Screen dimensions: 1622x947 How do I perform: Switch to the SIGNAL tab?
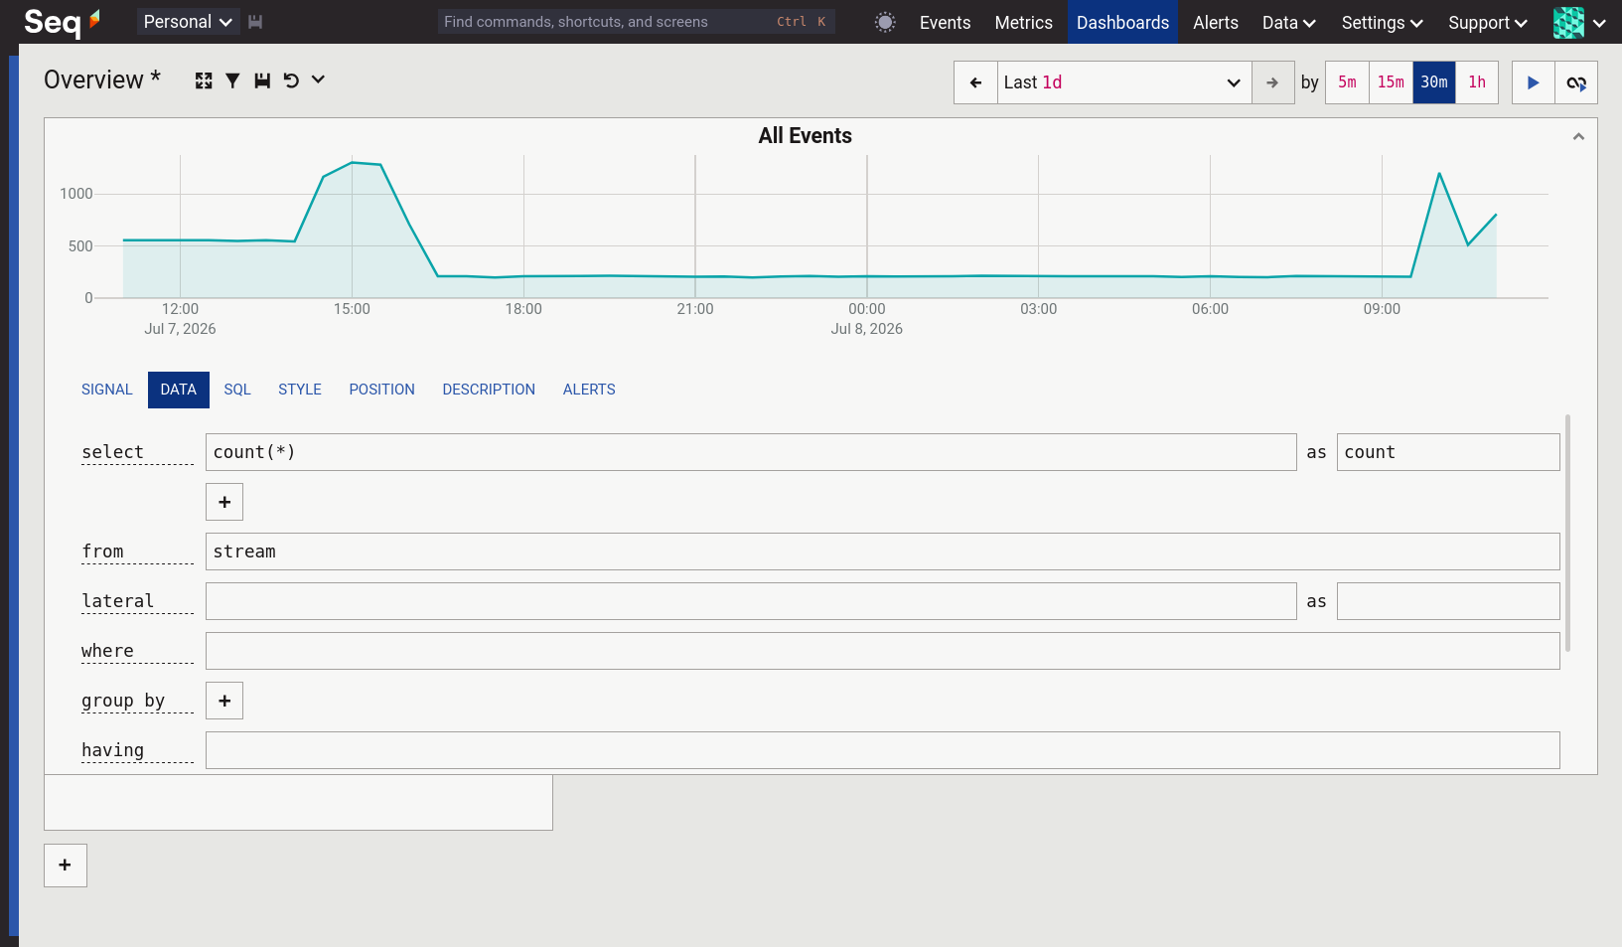point(107,390)
